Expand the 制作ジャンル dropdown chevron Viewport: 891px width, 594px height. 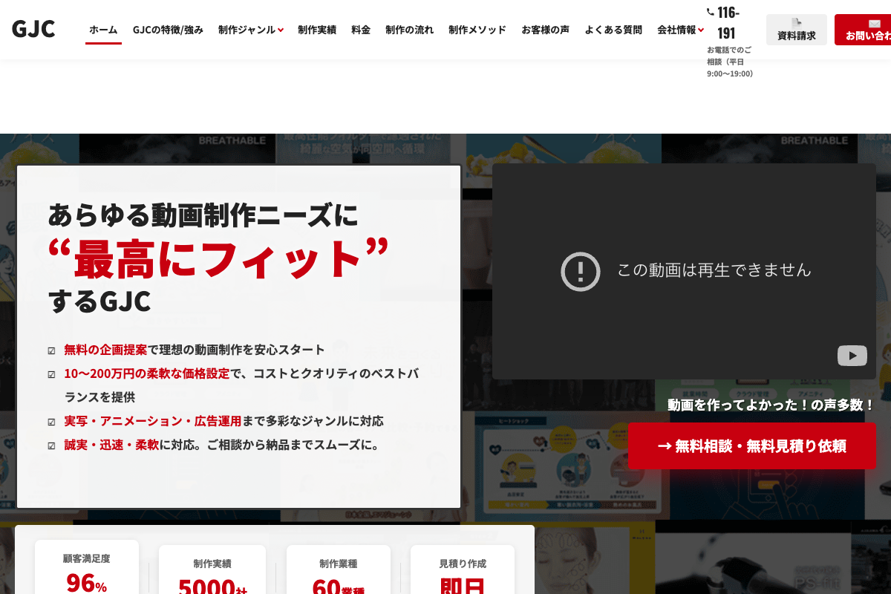281,30
